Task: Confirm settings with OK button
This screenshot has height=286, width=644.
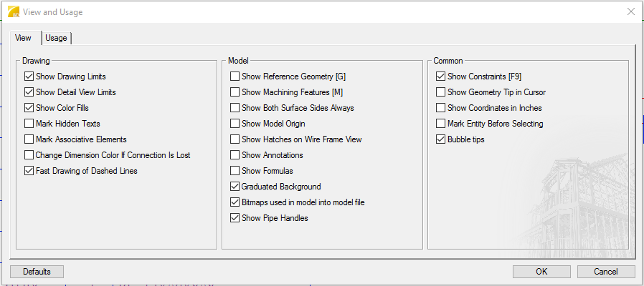Action: click(x=541, y=272)
